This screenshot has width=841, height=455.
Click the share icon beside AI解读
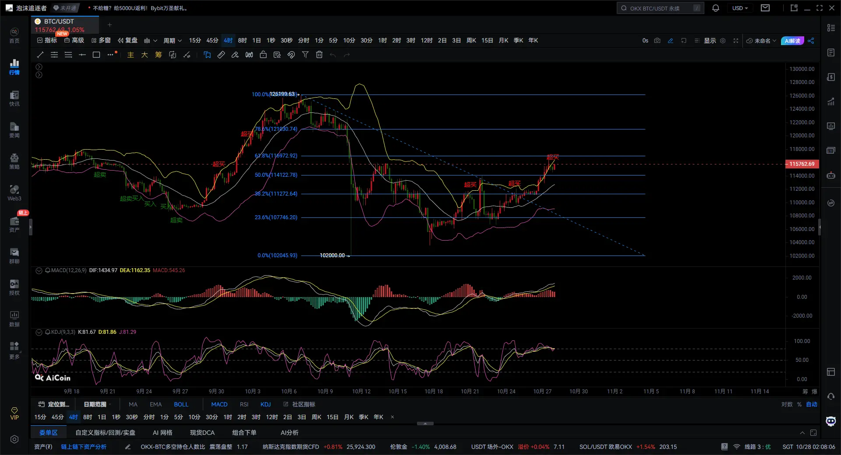click(x=811, y=41)
